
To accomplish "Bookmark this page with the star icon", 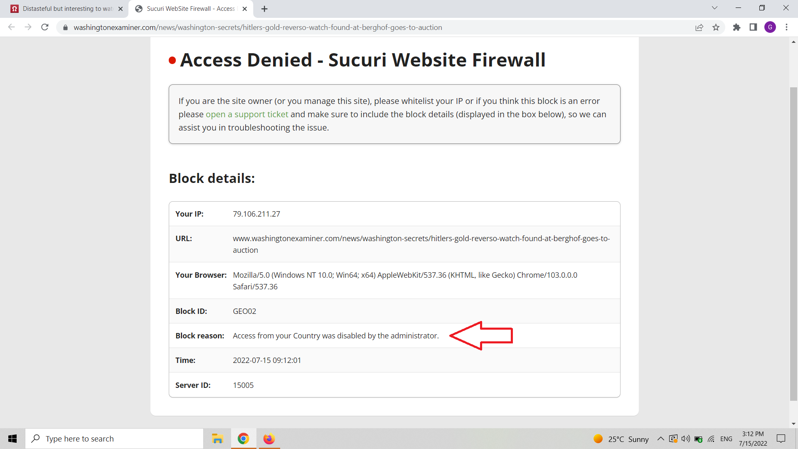I will click(x=716, y=27).
